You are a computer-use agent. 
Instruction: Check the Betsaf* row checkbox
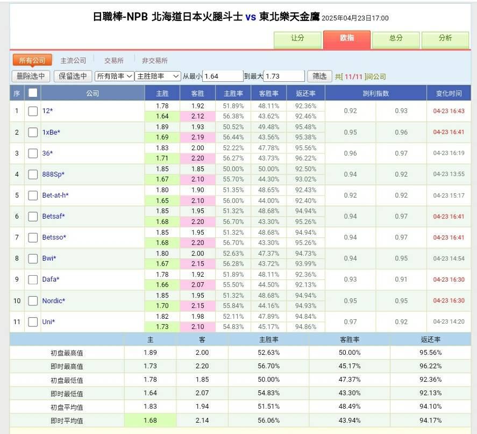coord(33,216)
